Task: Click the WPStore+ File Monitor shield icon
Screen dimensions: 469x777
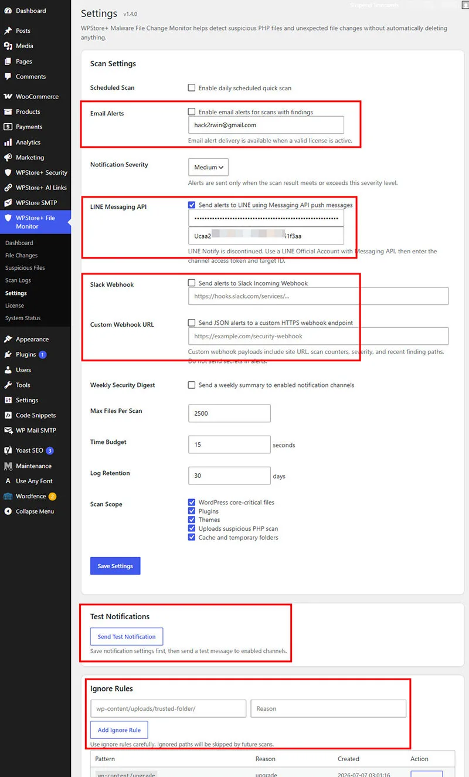Action: pos(8,218)
